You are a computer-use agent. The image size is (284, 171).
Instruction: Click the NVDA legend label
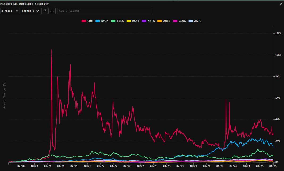coord(105,21)
